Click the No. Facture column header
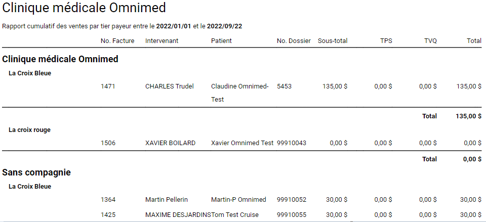The height and width of the screenshot is (222, 486). point(117,40)
